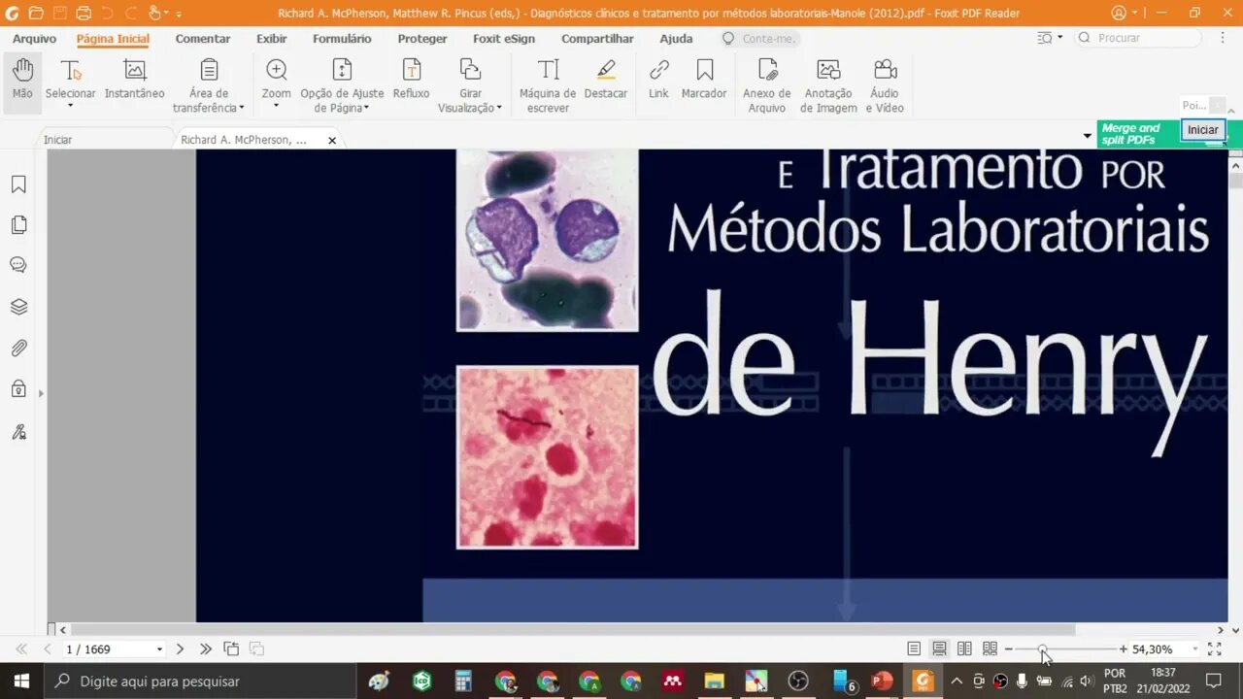Screen dimensions: 1243x699
Task: Open the bookmarks panel in left sidebar
Action: 18,184
